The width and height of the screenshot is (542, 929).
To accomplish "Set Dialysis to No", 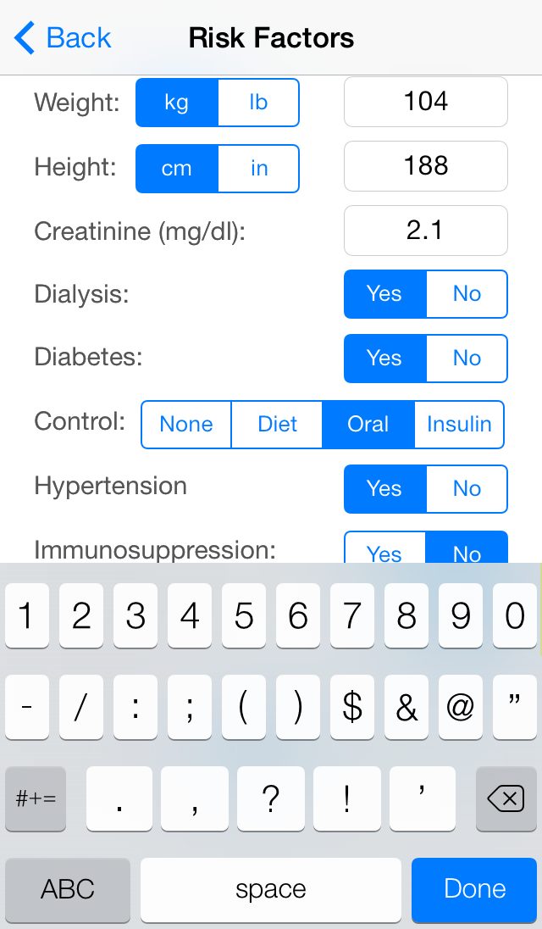I will pos(467,294).
